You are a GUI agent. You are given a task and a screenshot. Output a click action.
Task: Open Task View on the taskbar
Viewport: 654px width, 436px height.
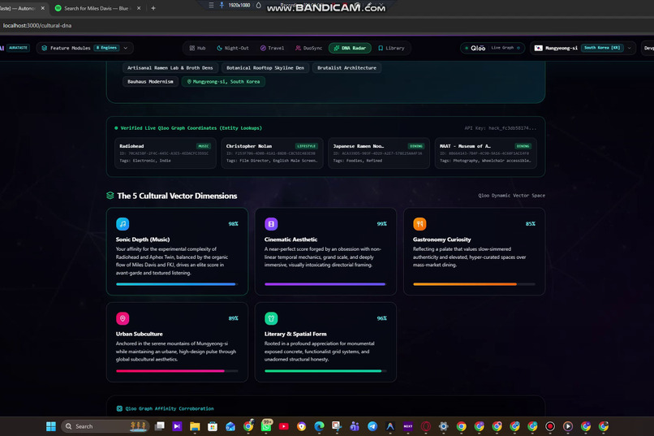pyautogui.click(x=159, y=426)
